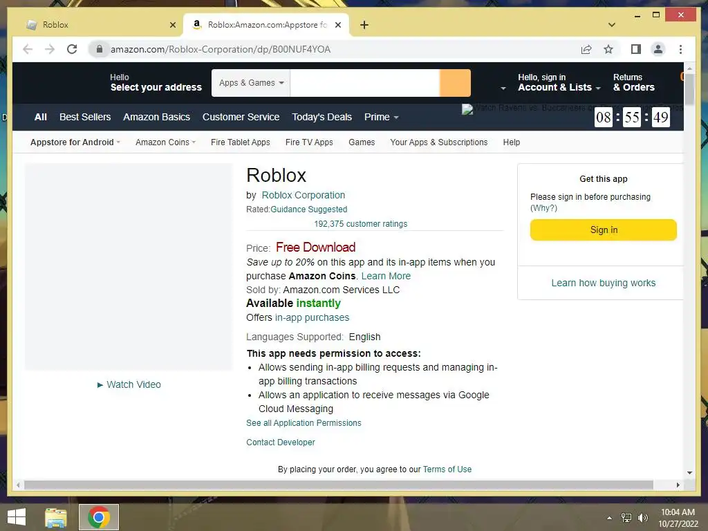Open the All menu
The image size is (708, 531).
pos(41,117)
